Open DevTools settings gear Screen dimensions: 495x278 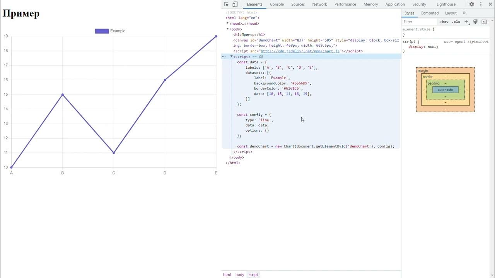coord(471,4)
